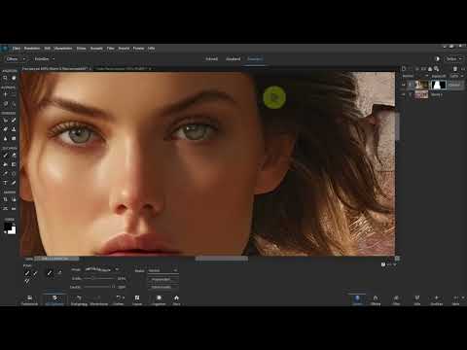Select the Zoom tool in the toolbox
The image size is (467, 350).
tap(5, 78)
